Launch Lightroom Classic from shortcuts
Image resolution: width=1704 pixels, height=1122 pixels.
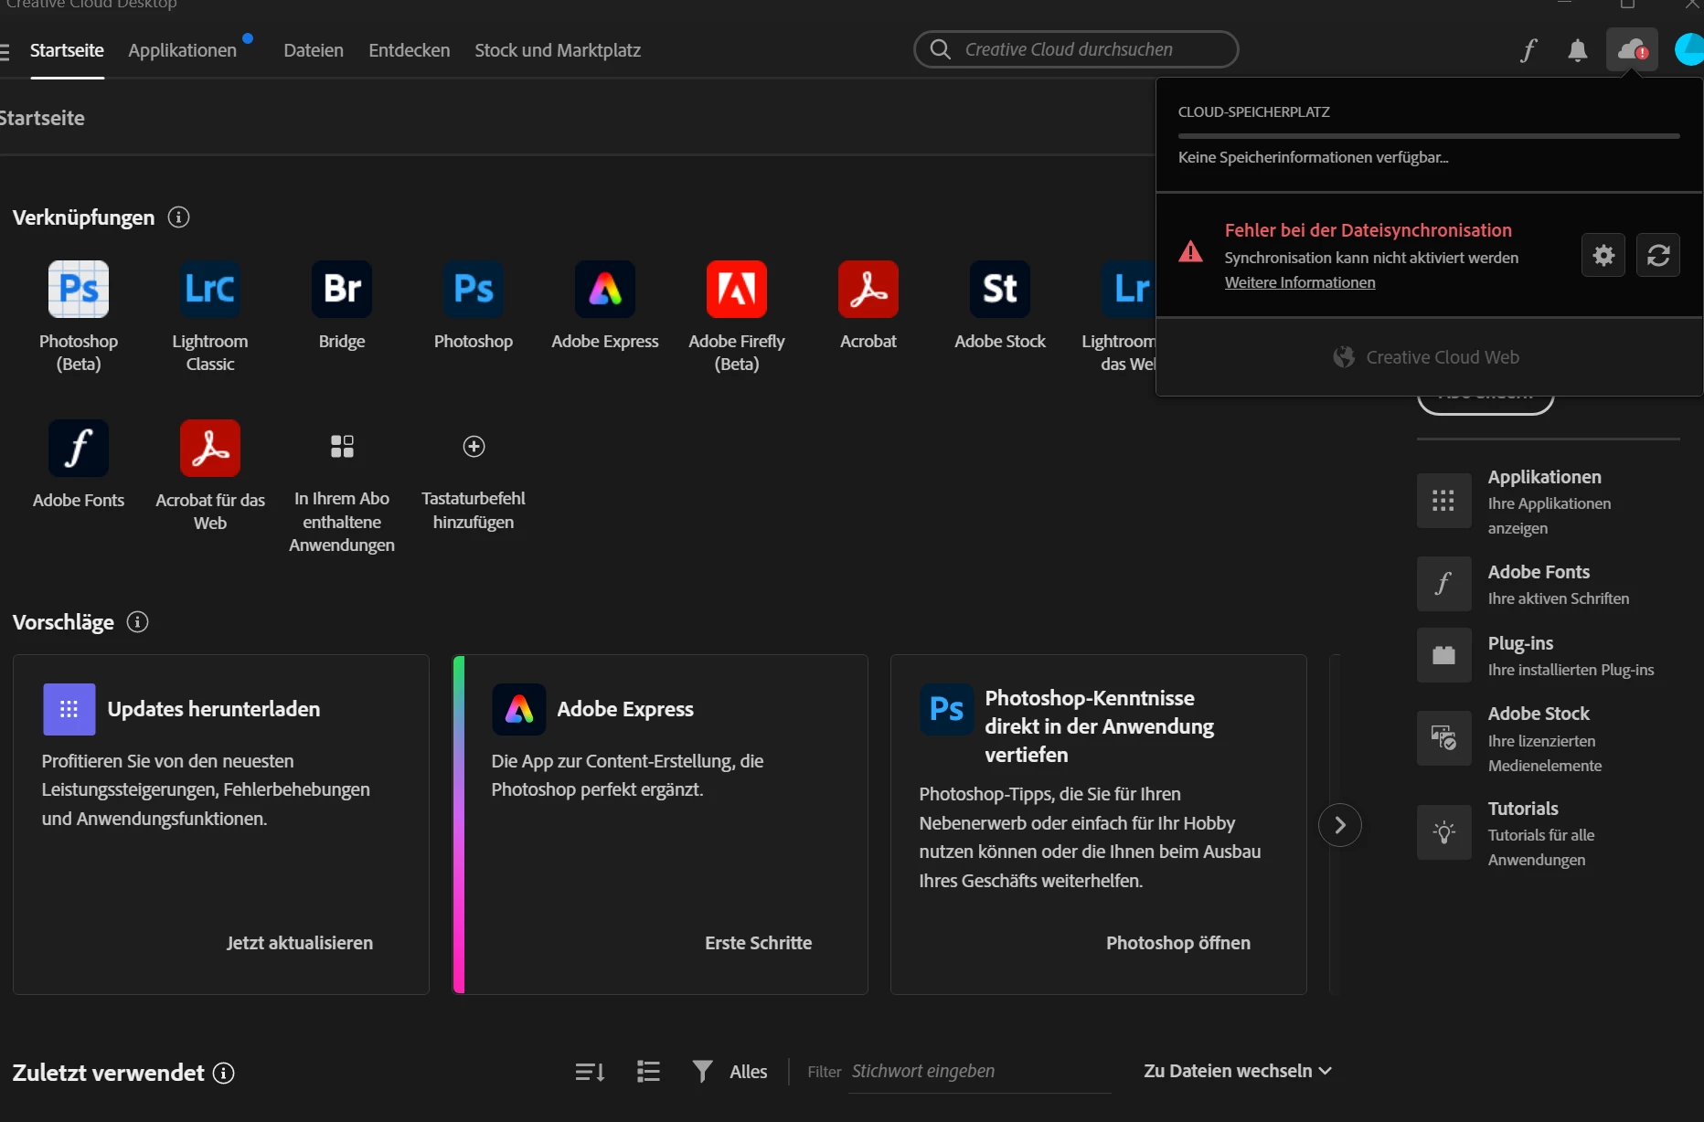pyautogui.click(x=210, y=289)
